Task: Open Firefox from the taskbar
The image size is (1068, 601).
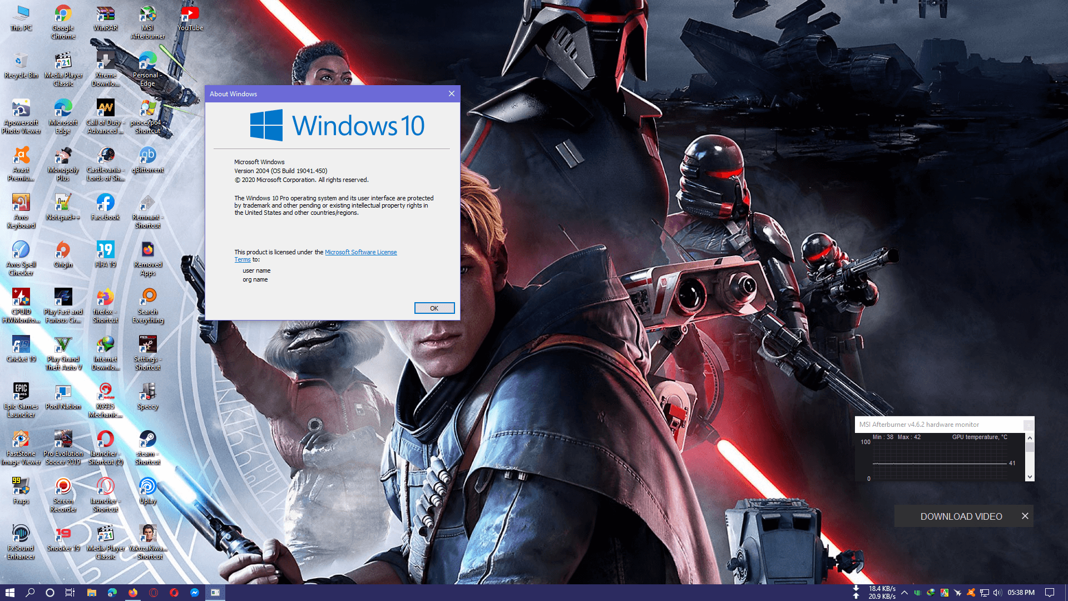Action: (133, 593)
